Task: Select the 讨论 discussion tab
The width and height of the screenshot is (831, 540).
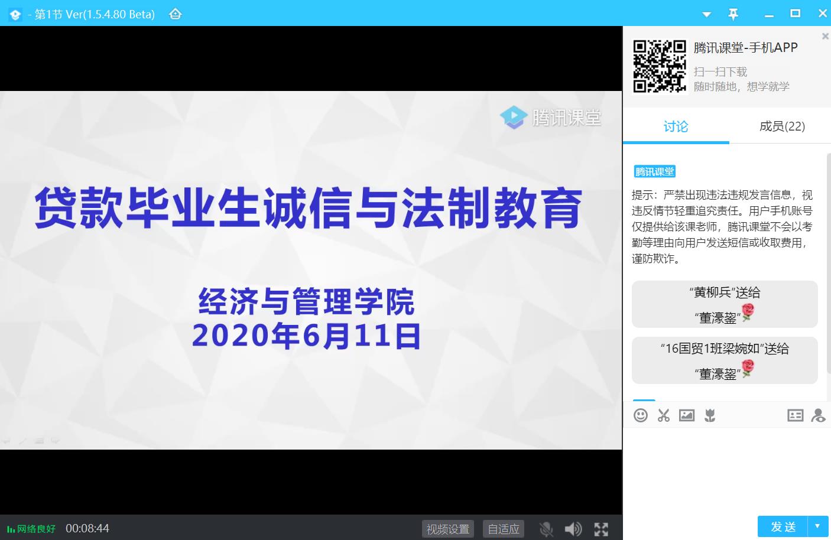Action: tap(676, 126)
